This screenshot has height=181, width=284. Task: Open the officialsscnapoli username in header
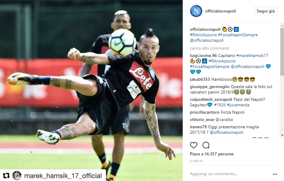click(x=221, y=11)
